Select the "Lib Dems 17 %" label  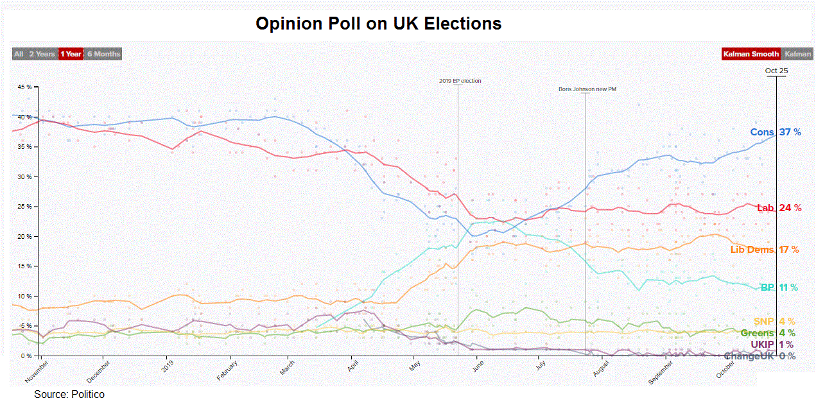tap(765, 250)
